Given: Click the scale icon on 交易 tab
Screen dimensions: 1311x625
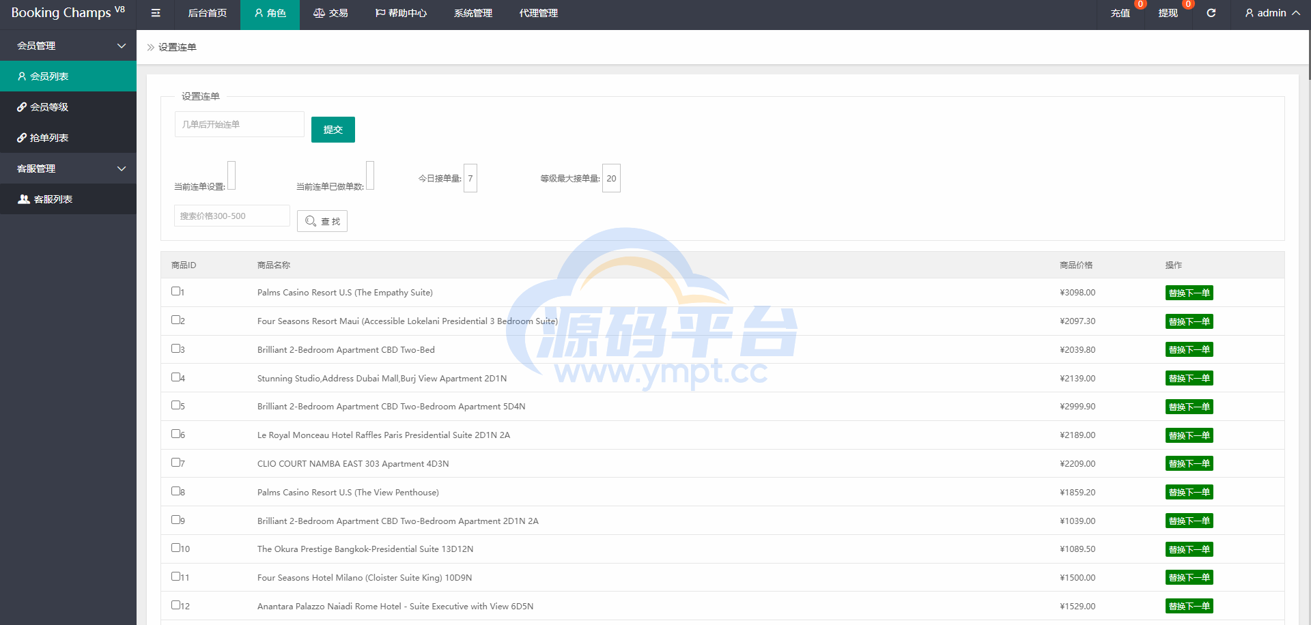Looking at the screenshot, I should (319, 13).
